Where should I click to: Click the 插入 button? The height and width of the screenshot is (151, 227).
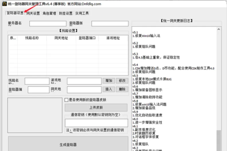(109, 89)
